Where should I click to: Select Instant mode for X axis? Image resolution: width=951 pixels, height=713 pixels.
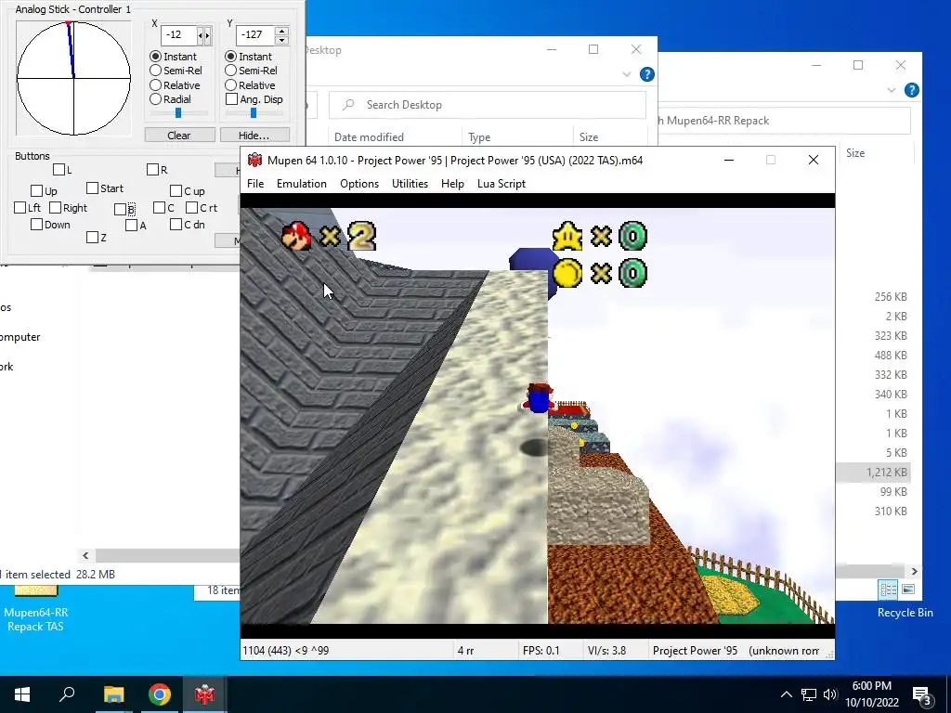156,57
